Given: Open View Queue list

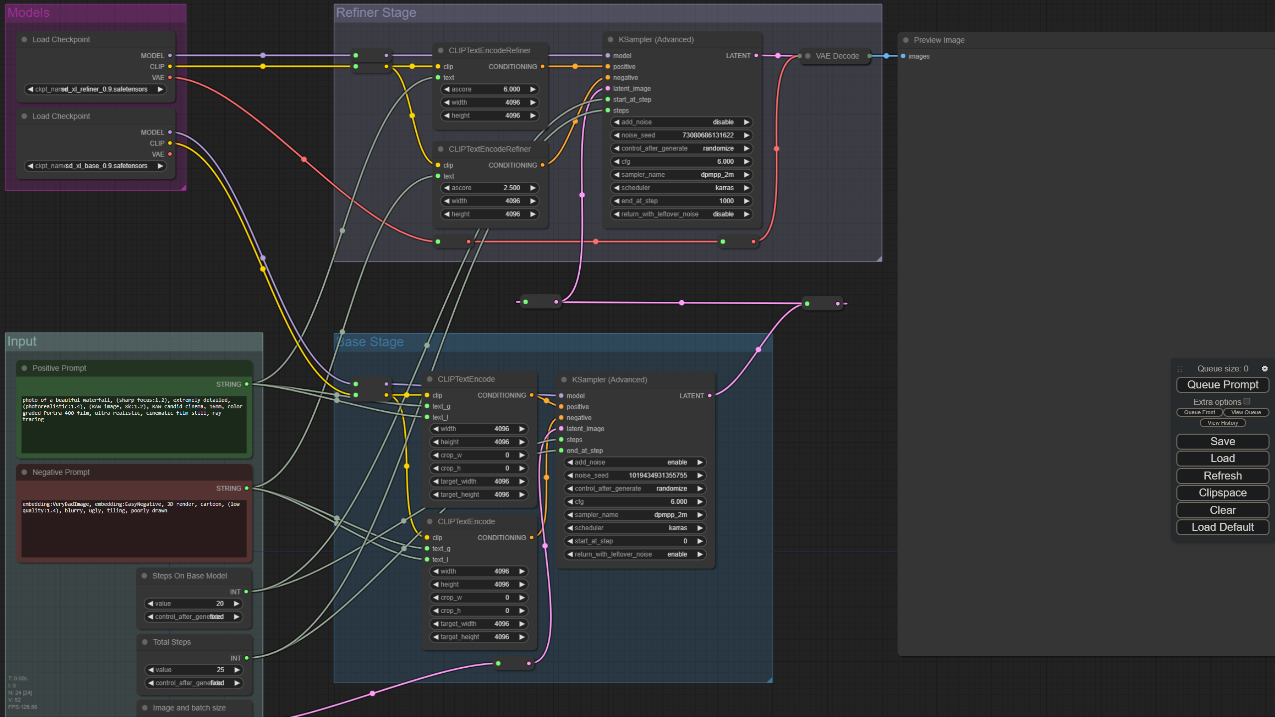Looking at the screenshot, I should (1246, 412).
